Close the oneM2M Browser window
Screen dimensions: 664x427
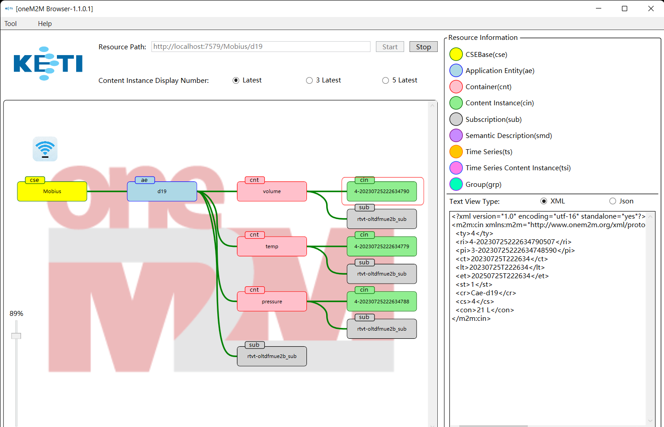coord(651,9)
